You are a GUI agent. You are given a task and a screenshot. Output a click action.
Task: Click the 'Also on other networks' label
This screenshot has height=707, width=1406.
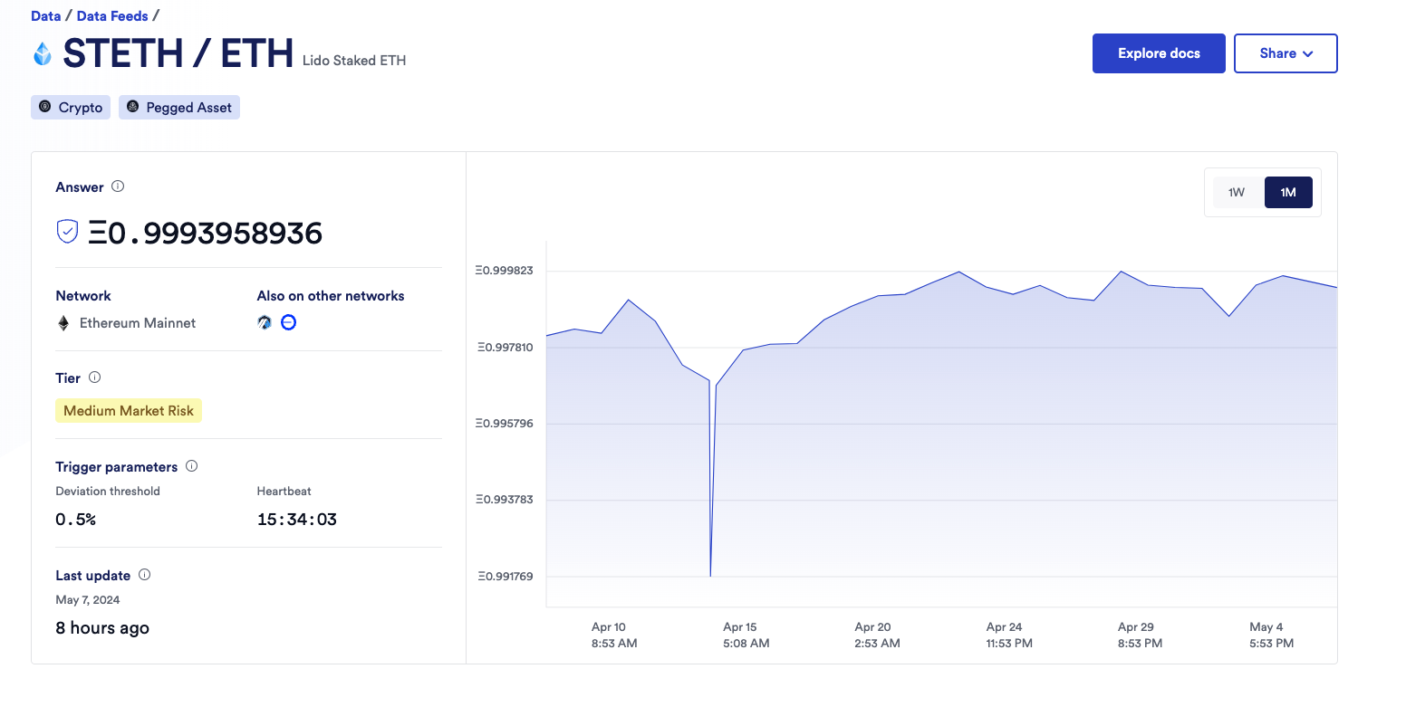point(331,296)
